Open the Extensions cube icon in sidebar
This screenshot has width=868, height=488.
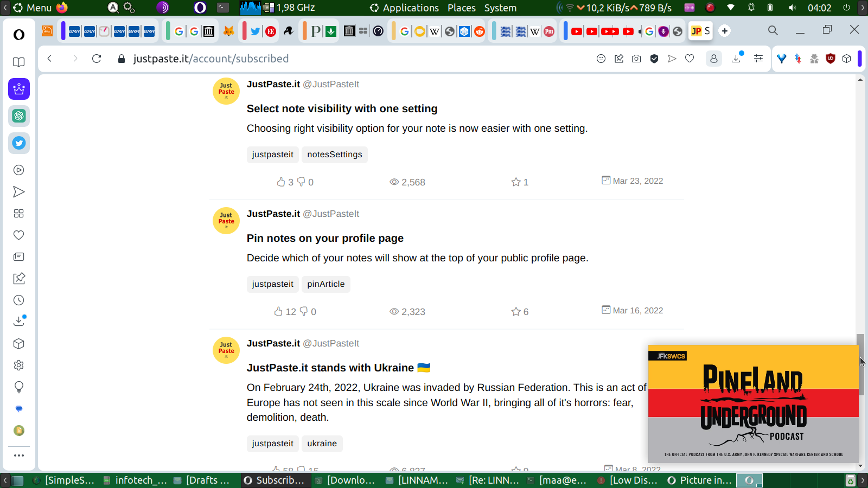tap(19, 344)
